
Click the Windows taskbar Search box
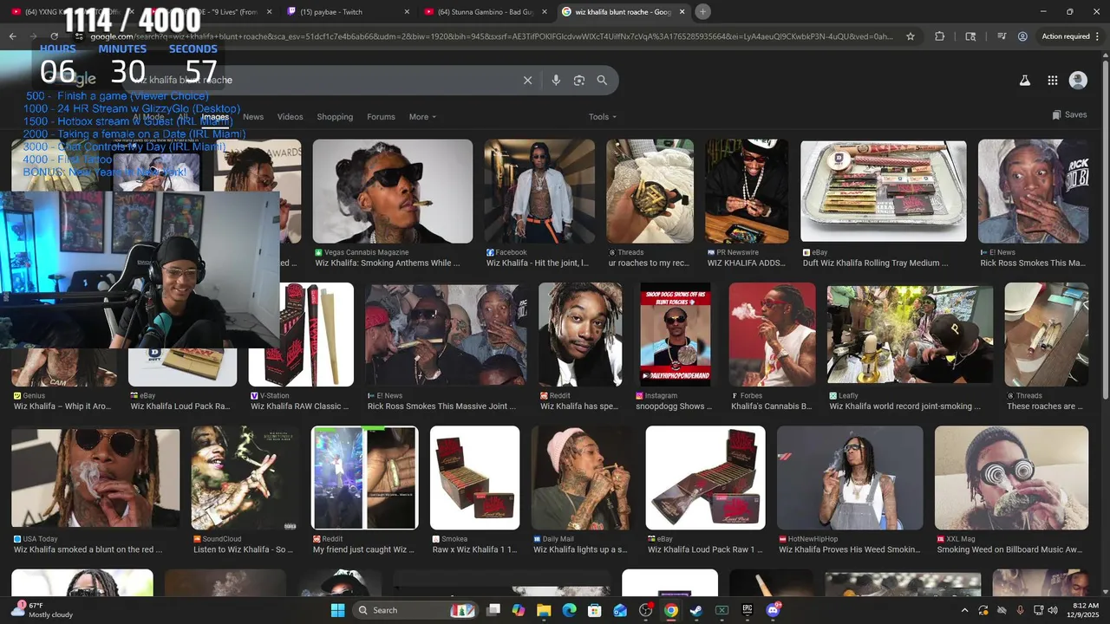(x=417, y=610)
